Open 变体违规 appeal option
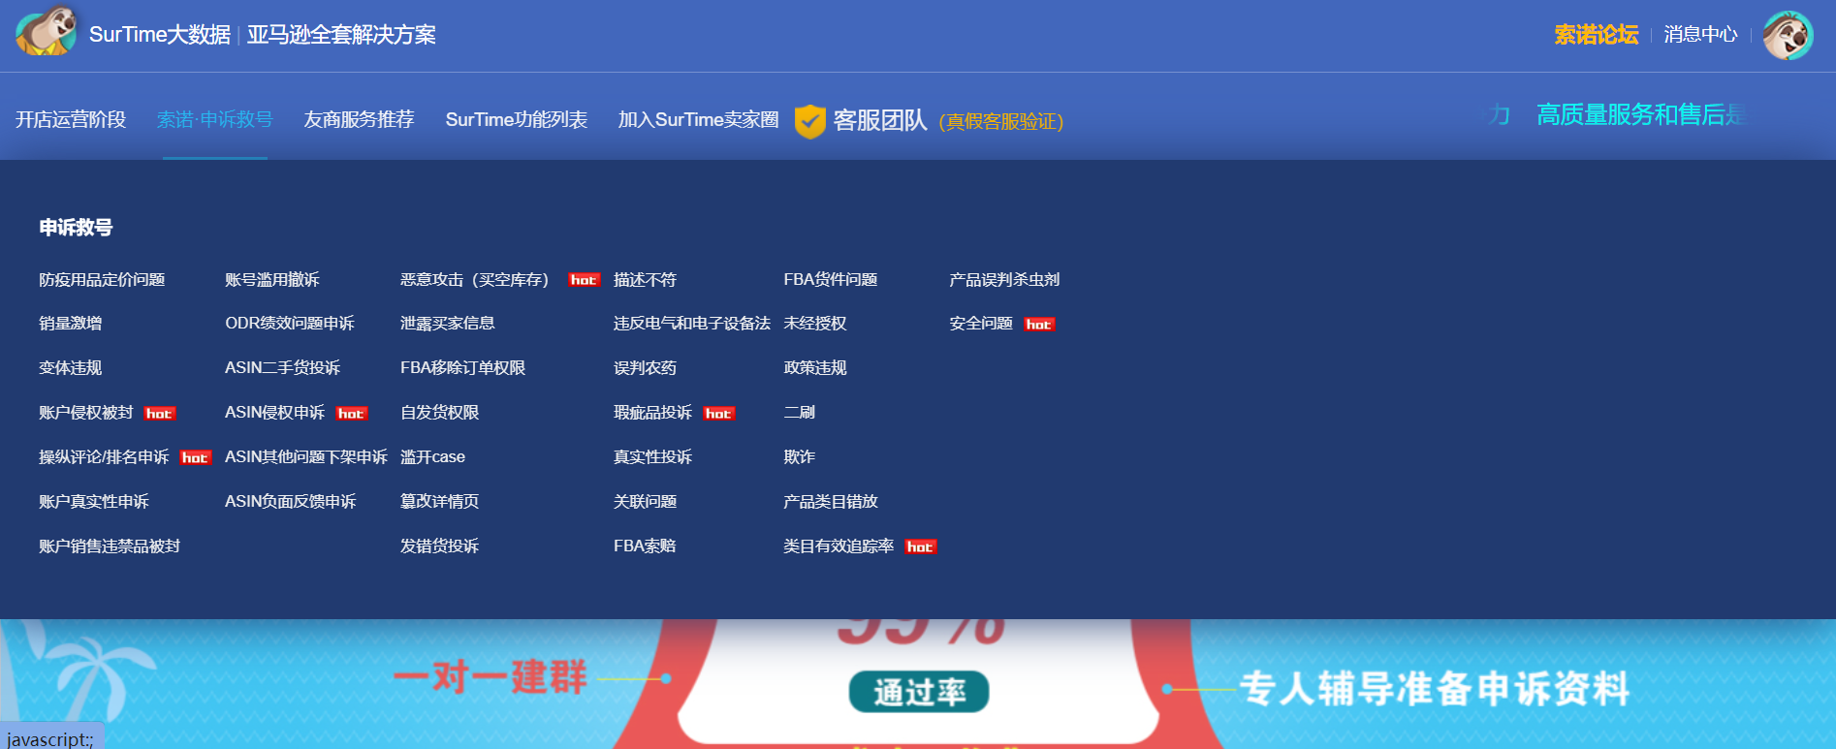This screenshot has height=749, width=1836. tap(71, 368)
